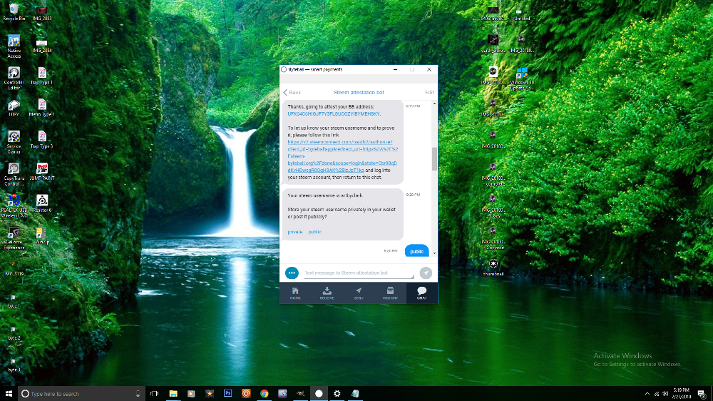Screen dimensions: 713x401
Task: Select the Service Center desktop icon
Action: point(14,142)
